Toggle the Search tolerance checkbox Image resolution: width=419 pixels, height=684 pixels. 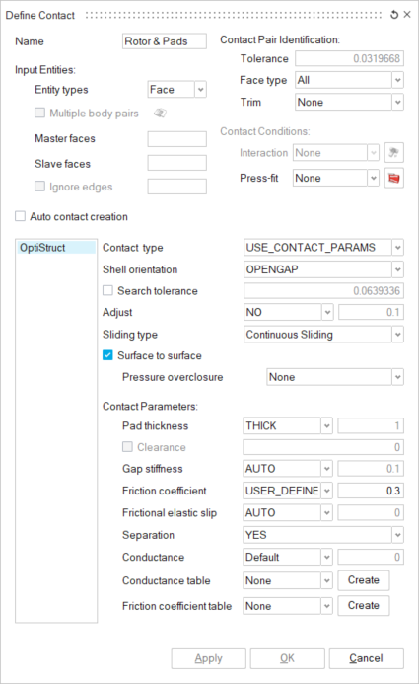(x=107, y=290)
